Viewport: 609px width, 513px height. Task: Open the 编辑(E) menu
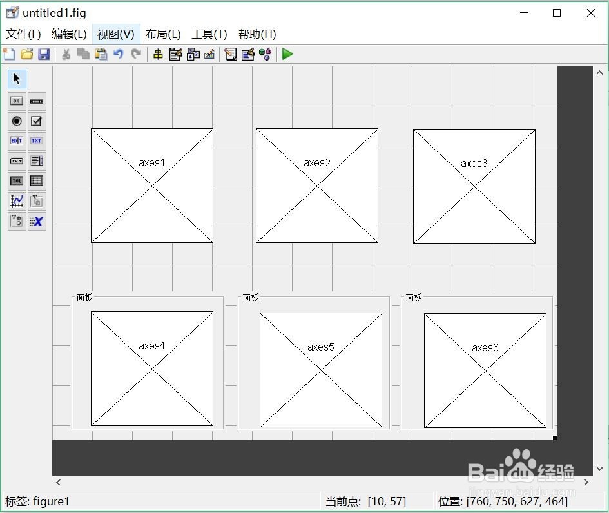69,34
